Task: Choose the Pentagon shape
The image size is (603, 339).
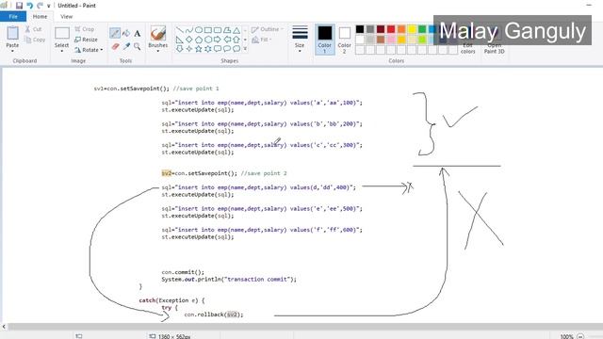Action: coord(199,40)
